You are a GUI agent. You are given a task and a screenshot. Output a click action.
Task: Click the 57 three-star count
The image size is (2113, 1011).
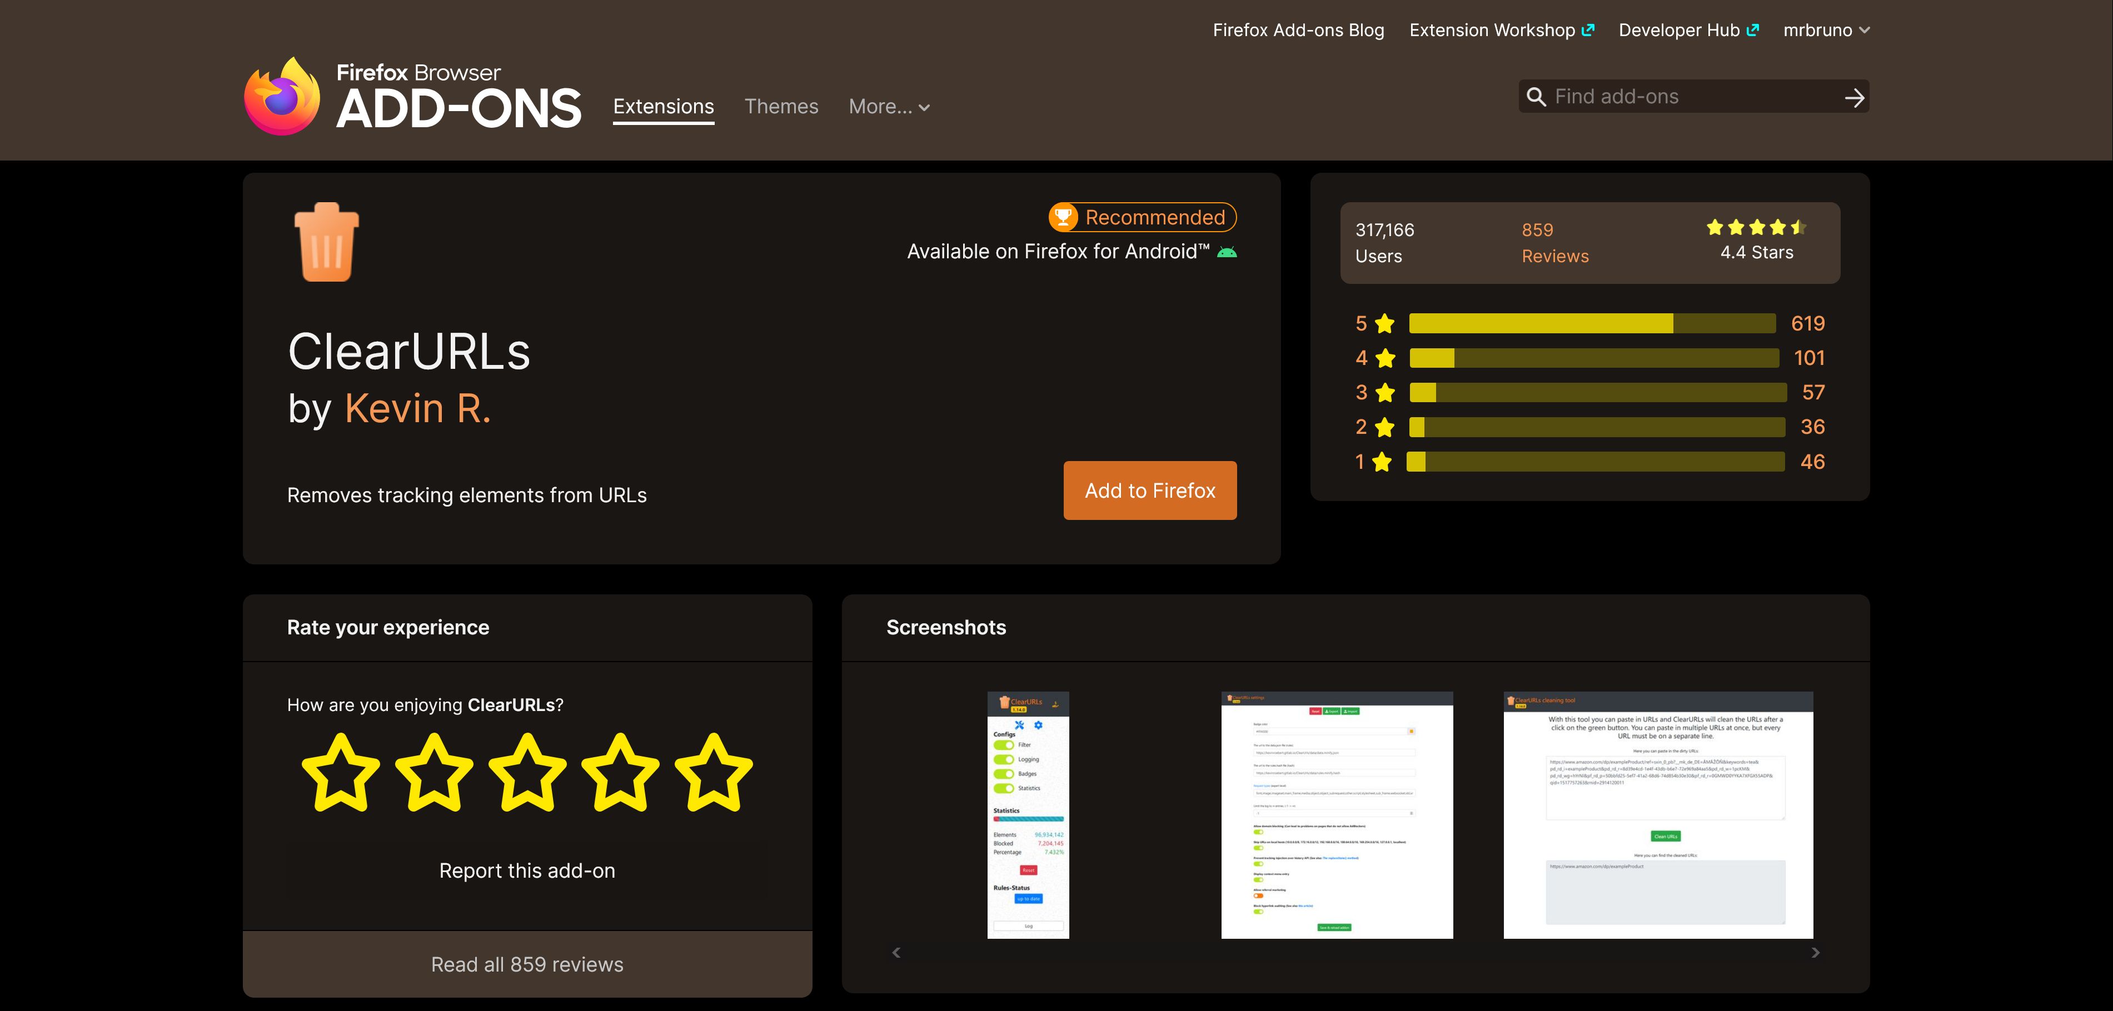(1813, 392)
